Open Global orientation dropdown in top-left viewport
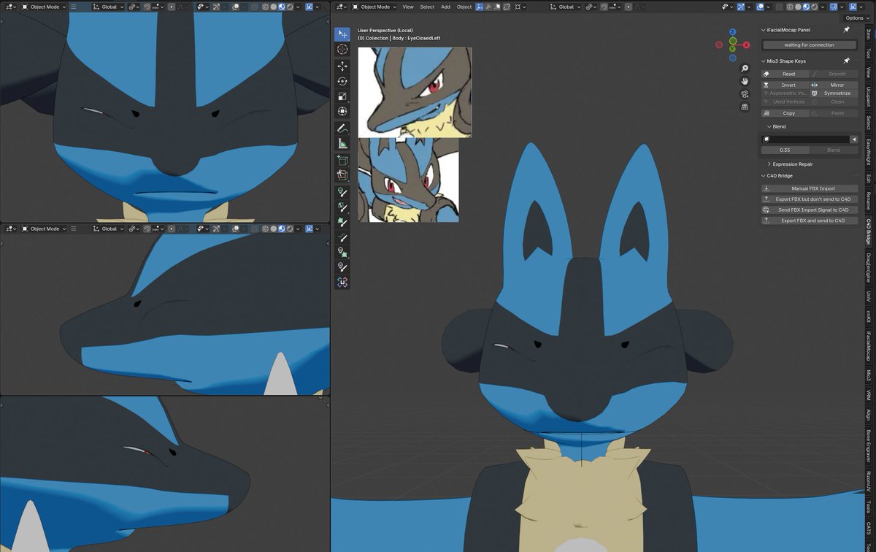The image size is (876, 552). 108,6
